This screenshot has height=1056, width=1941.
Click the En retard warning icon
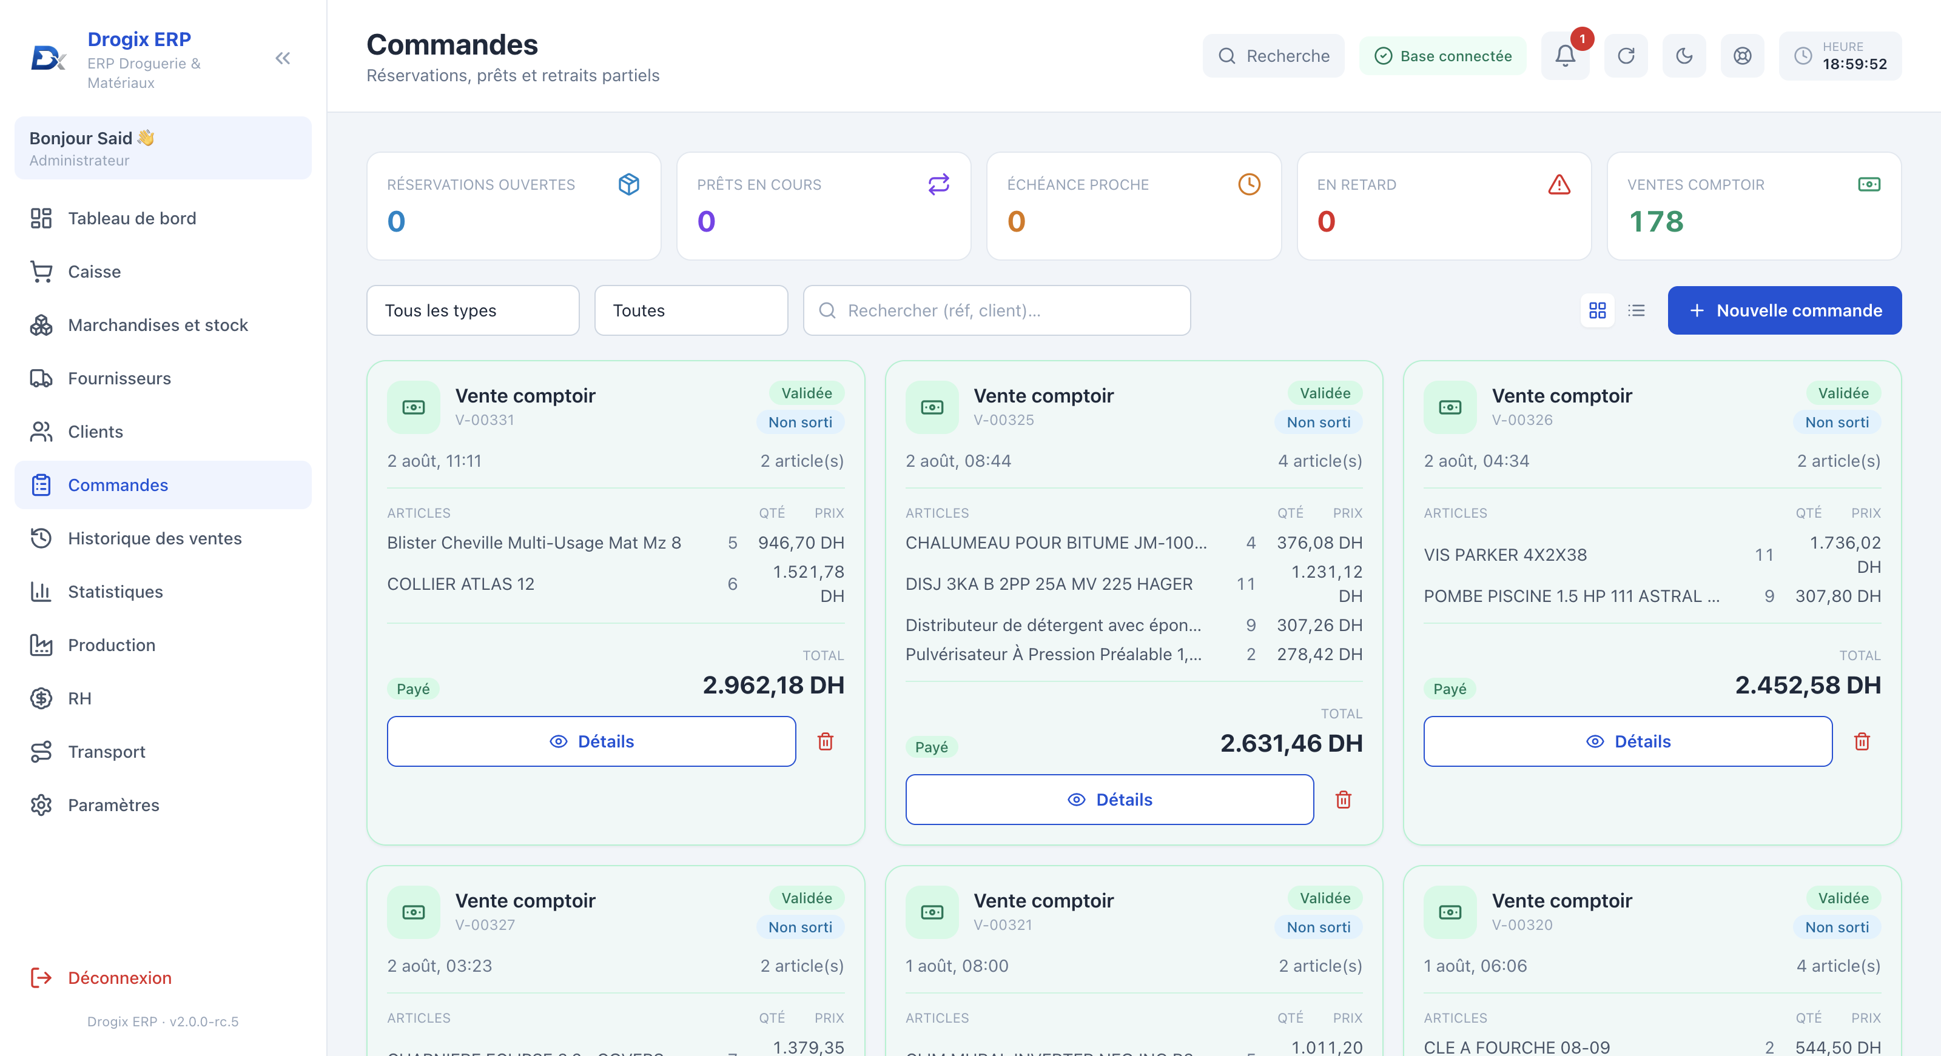1559,184
